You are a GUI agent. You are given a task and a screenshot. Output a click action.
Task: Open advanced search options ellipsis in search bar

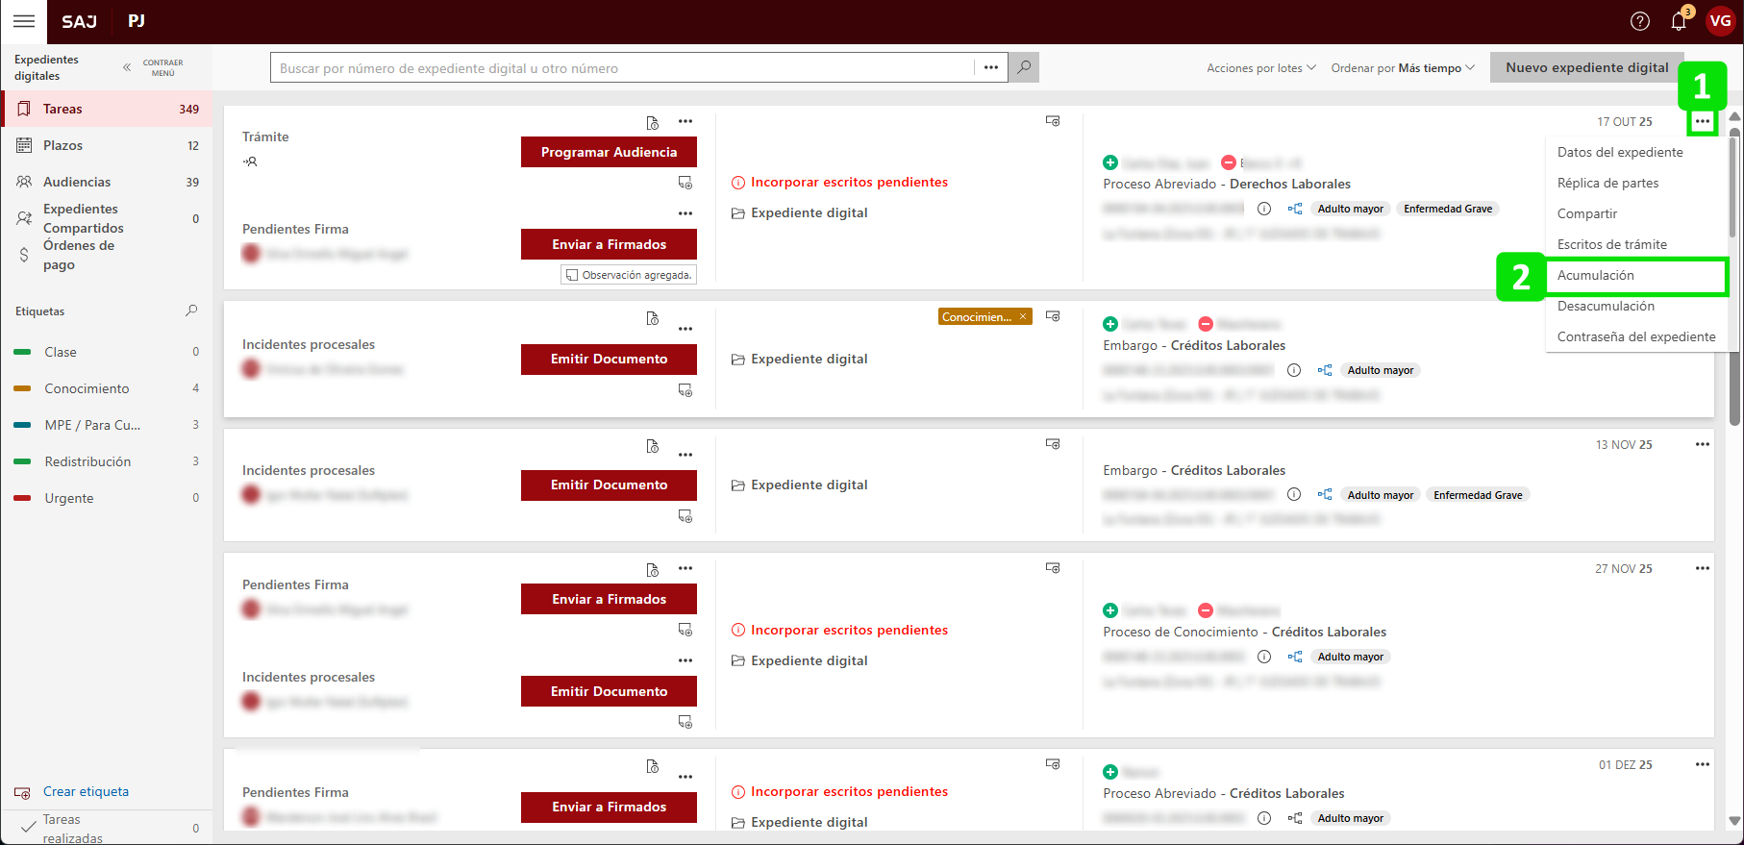(x=991, y=67)
